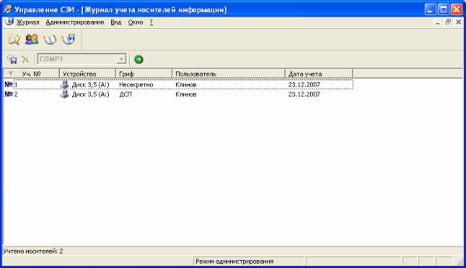Click the gray delete X icon
466x268 pixels.
coord(25,59)
